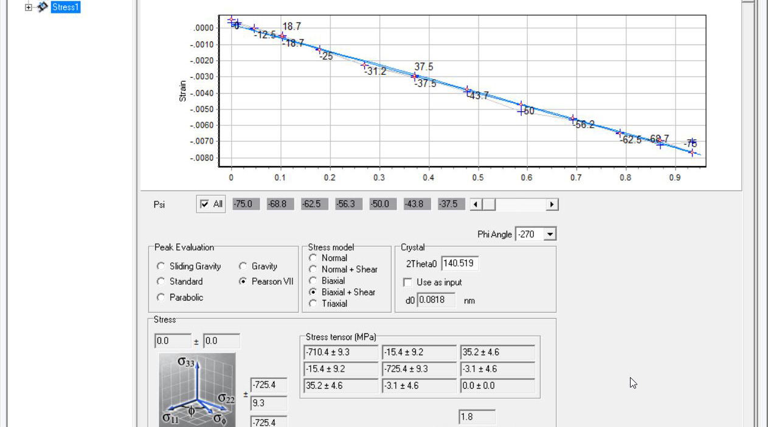Click the psi scrollbar right arrow
Image resolution: width=768 pixels, height=427 pixels.
click(x=552, y=204)
